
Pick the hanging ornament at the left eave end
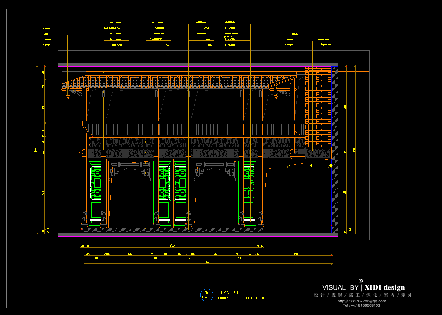[67, 95]
